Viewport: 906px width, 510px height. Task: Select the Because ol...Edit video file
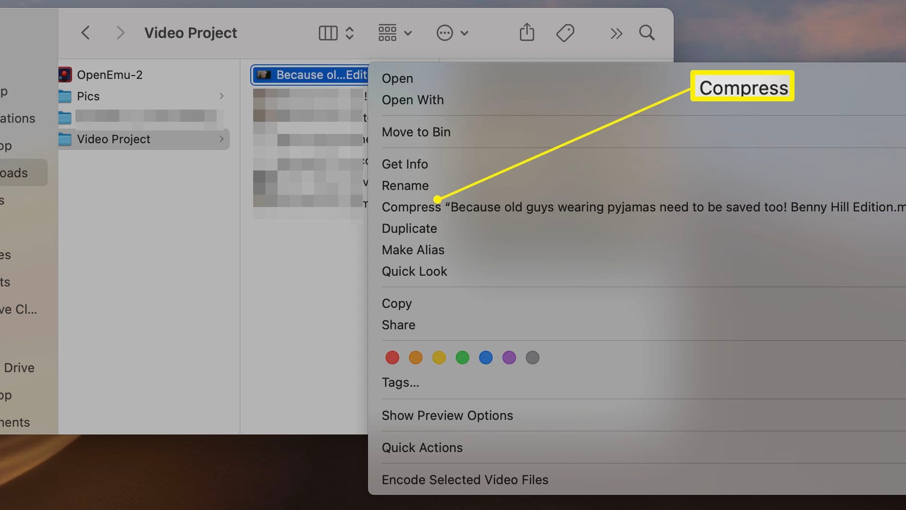pyautogui.click(x=310, y=75)
